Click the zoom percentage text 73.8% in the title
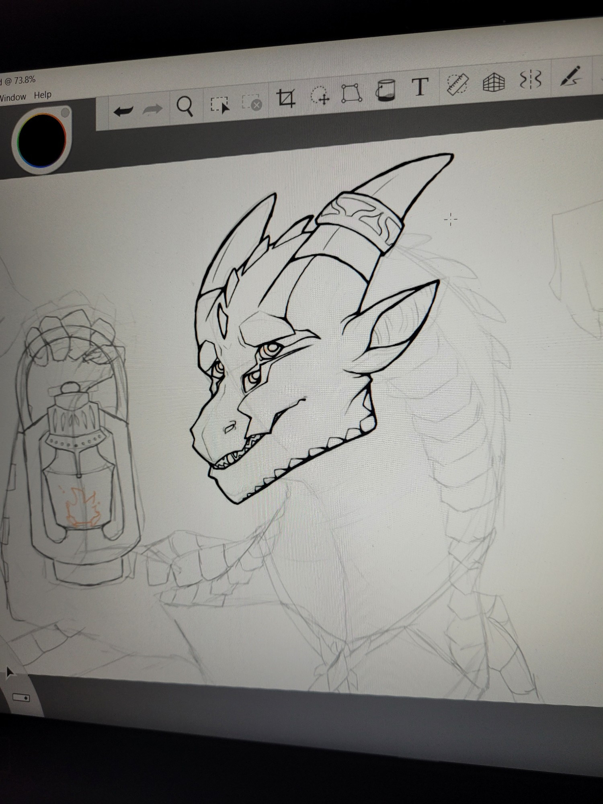 [x=25, y=80]
